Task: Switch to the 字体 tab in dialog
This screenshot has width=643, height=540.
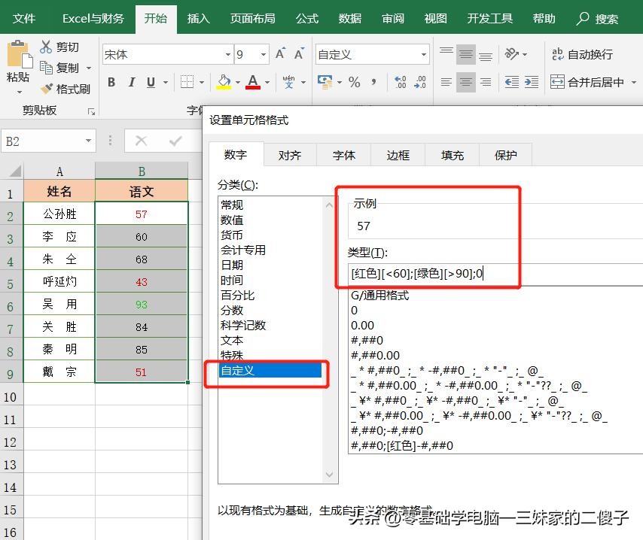Action: 343,155
